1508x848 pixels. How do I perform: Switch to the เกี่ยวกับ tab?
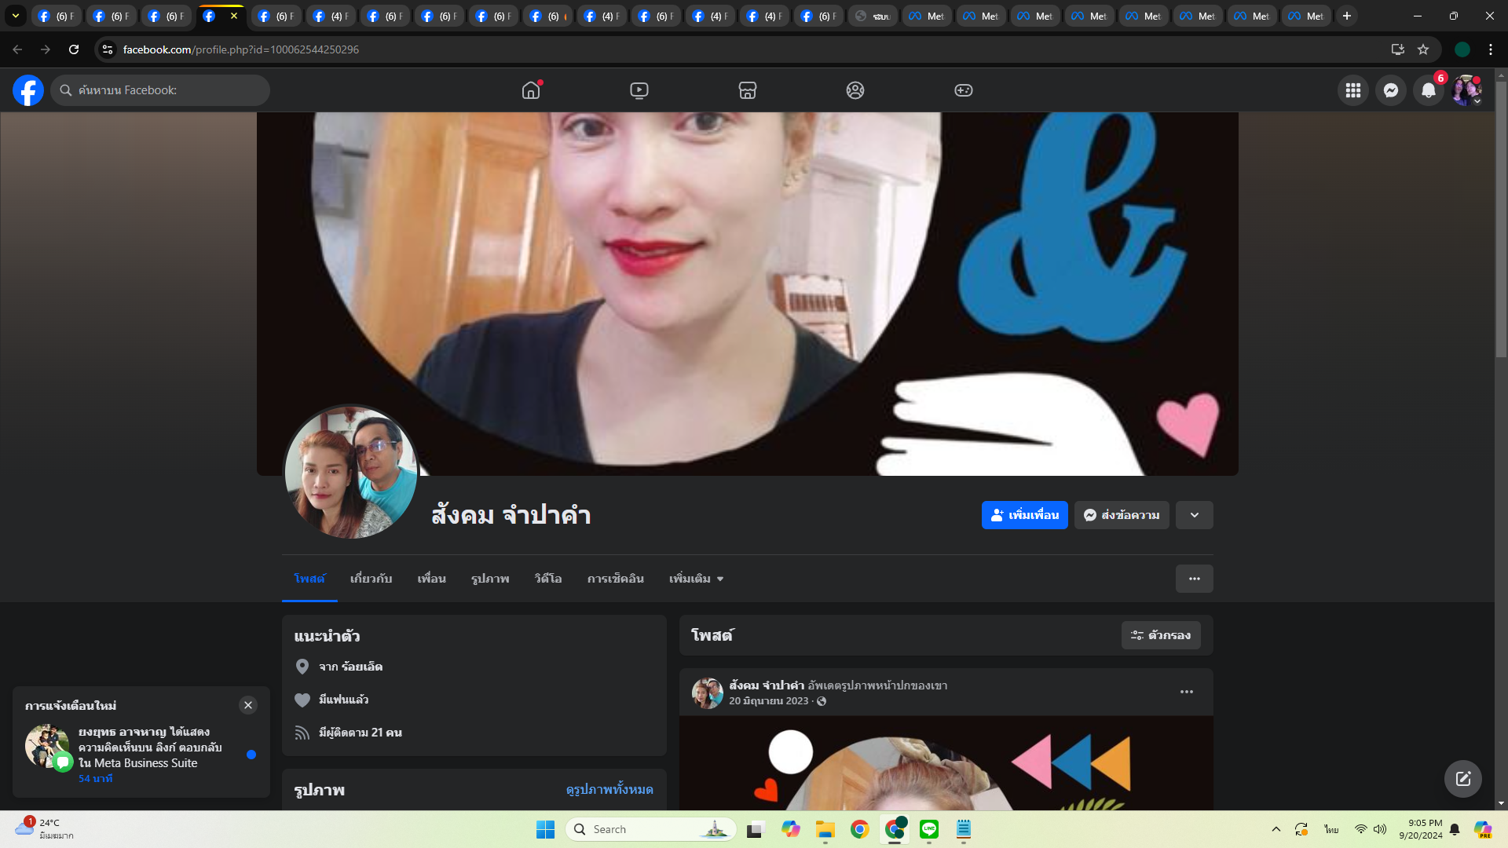coord(371,579)
